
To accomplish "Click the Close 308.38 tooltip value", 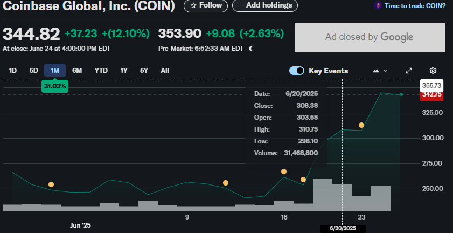I will 307,106.
